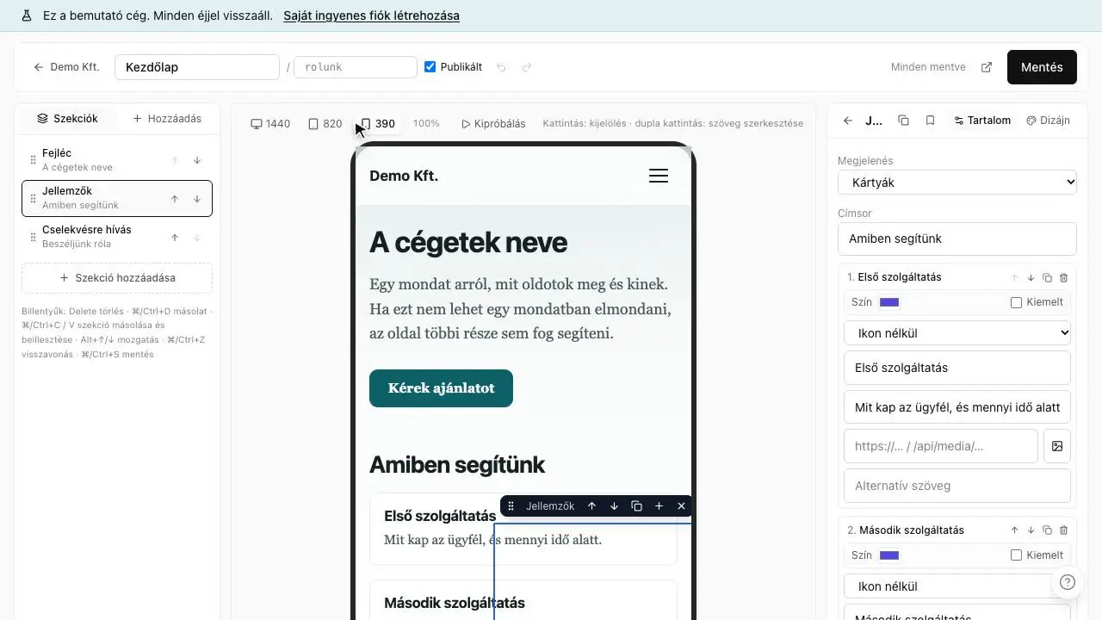1102x620 pixels.
Task: Open the Tartalom tab
Action: 982,121
